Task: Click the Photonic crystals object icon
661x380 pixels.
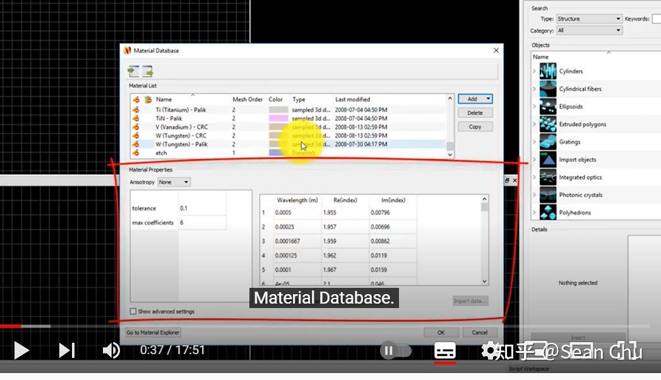Action: [547, 194]
